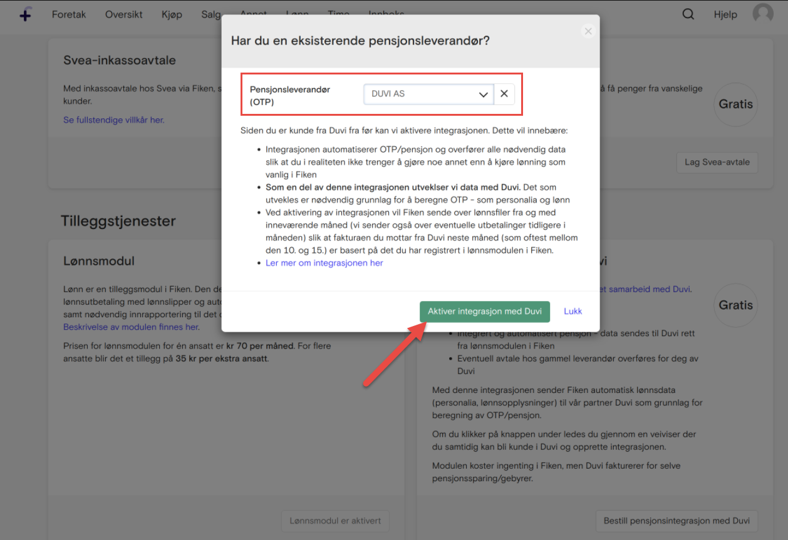Viewport: 788px width, 540px height.
Task: Expand the Pensjonsleverandør dropdown
Action: coord(428,94)
